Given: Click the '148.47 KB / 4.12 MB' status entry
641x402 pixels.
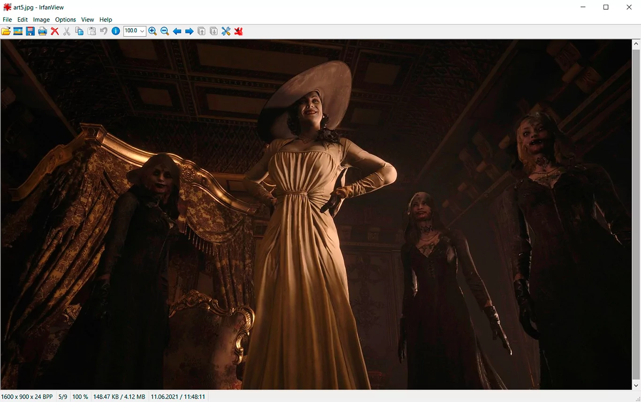Looking at the screenshot, I should [119, 397].
